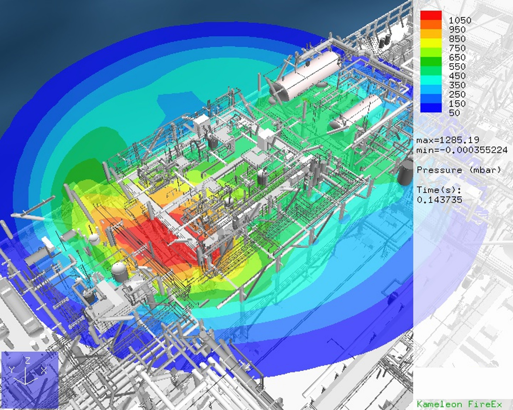Click the 550 value on the colorbar scale
Screen dimensions: 513x410
pyautogui.click(x=457, y=67)
